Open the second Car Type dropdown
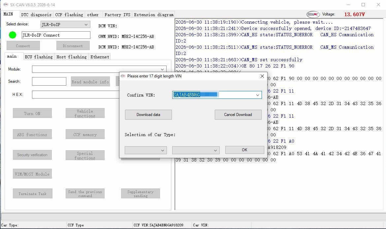The width and height of the screenshot is (386, 229). [x=196, y=150]
